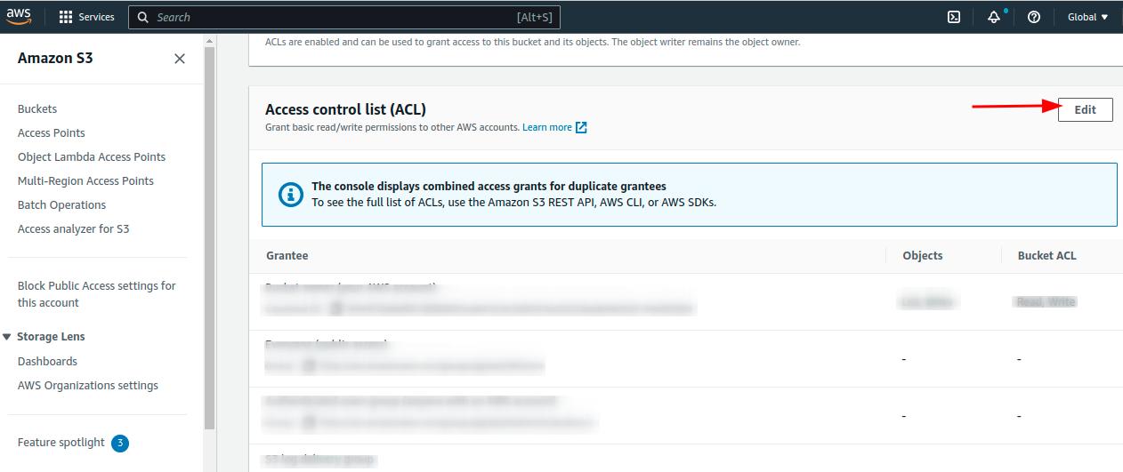Image resolution: width=1123 pixels, height=472 pixels.
Task: Click the Learn more external-link icon
Action: 581,127
